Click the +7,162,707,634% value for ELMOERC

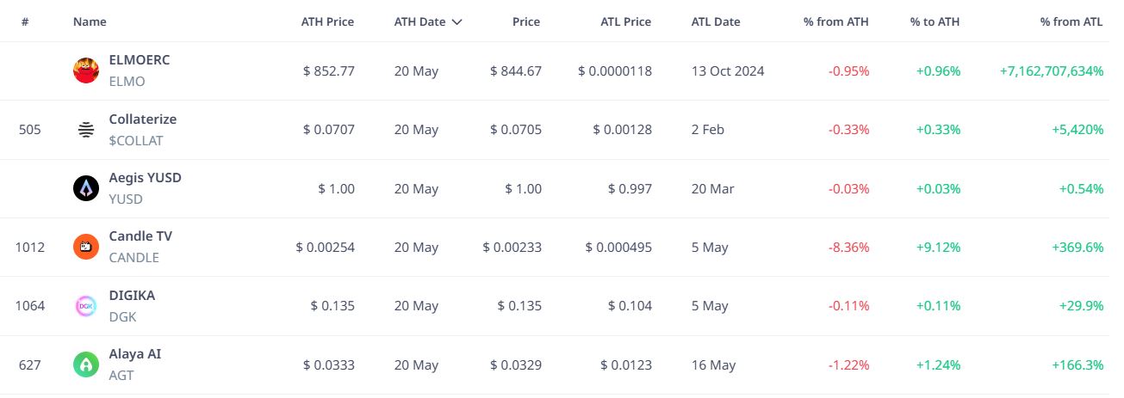[1052, 70]
